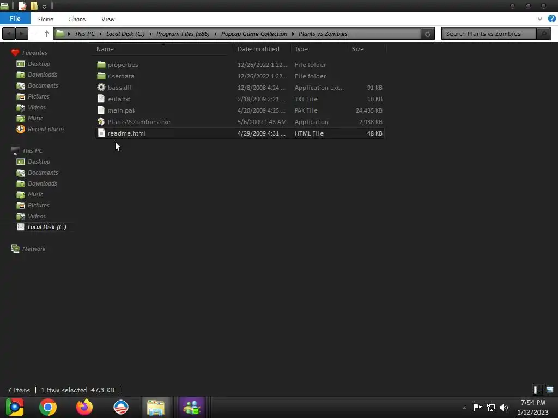
Task: Expand the dropdown arrow after Local Disk (C:) breadcrumb
Action: click(150, 34)
